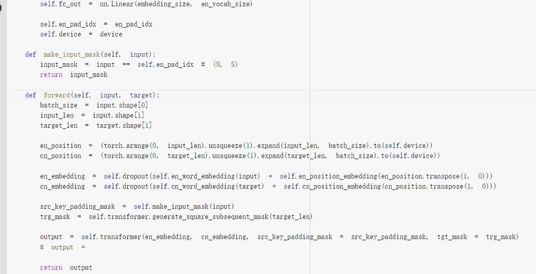Click "target_len" where it is assigned target.shape[1]

pos(59,125)
